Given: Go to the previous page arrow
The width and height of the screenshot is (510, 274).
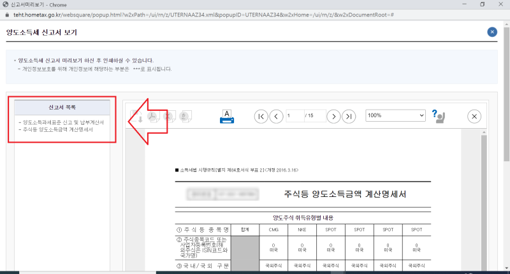Looking at the screenshot, I should [276, 117].
